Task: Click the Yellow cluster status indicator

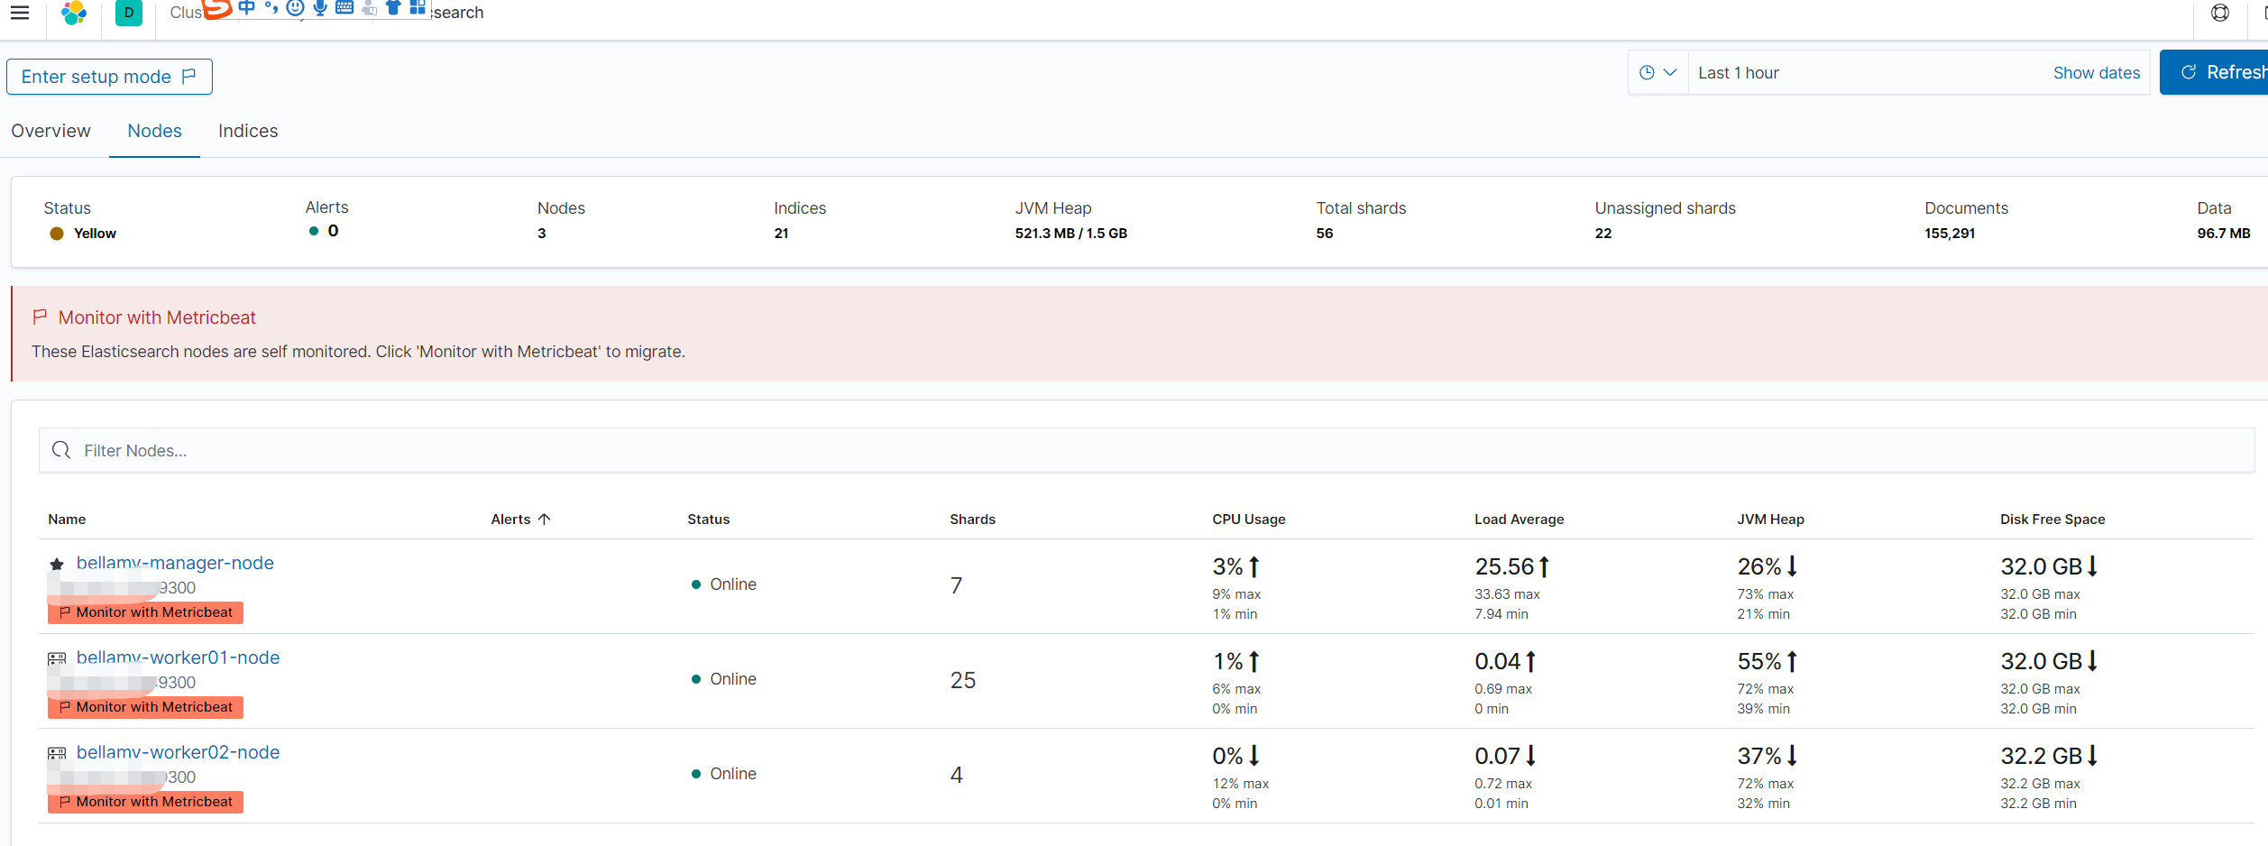Action: point(83,234)
